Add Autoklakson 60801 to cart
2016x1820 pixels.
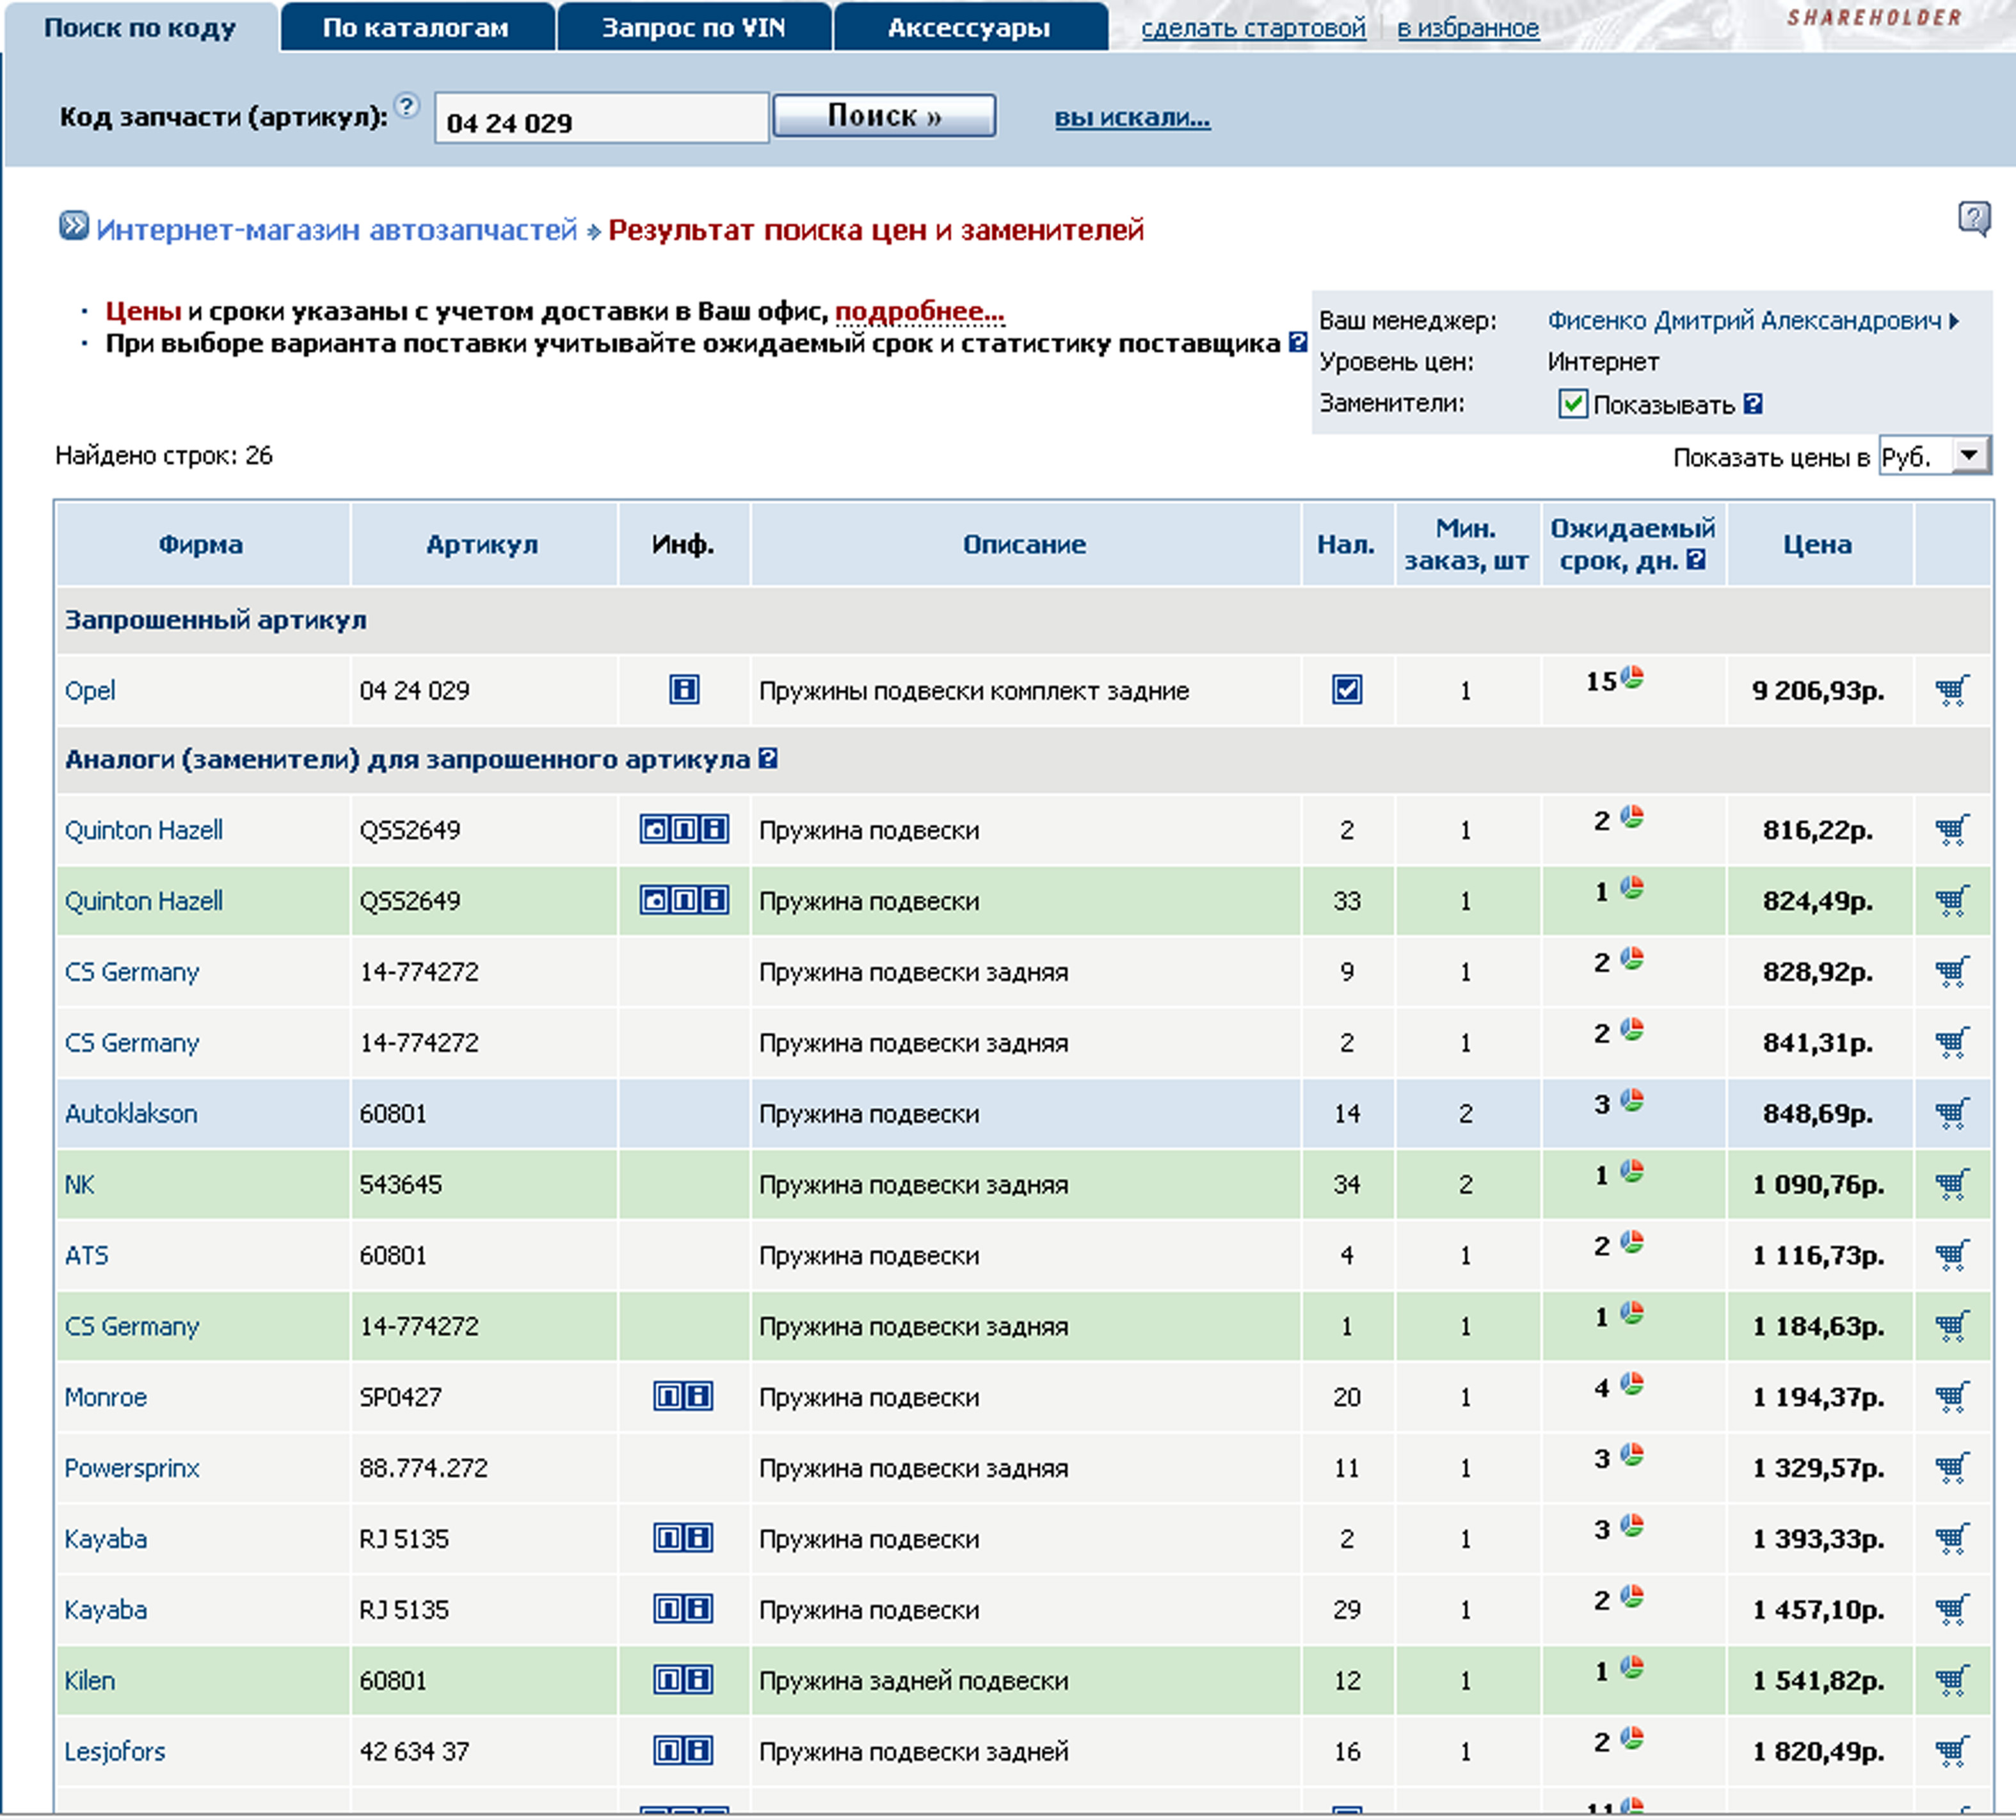pos(1951,1113)
